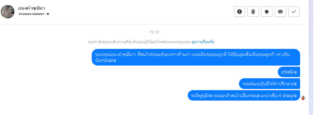Click the contact name อนงค์ พุฒิมา
The image size is (314, 115).
[x=31, y=8]
